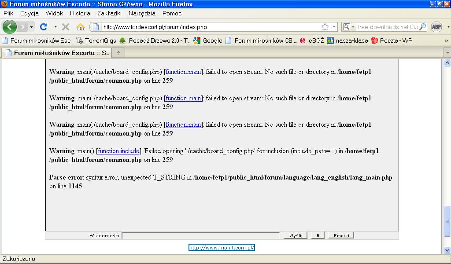This screenshot has width=451, height=264.
Task: Click the Emotki button
Action: [x=341, y=235]
